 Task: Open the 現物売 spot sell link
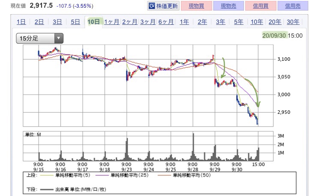229,6
